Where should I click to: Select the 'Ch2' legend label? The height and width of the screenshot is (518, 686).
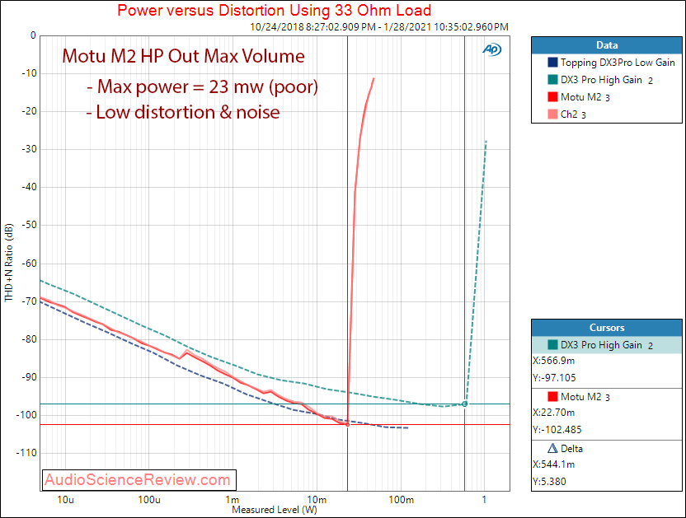569,114
